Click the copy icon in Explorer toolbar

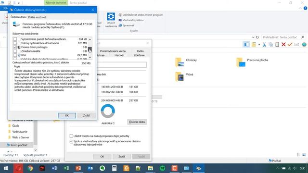click(x=270, y=45)
